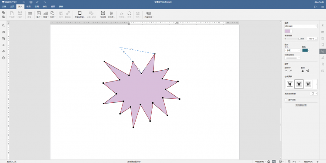Open comments panel in left sidebar
This screenshot has height=163, width=326.
coord(3,32)
